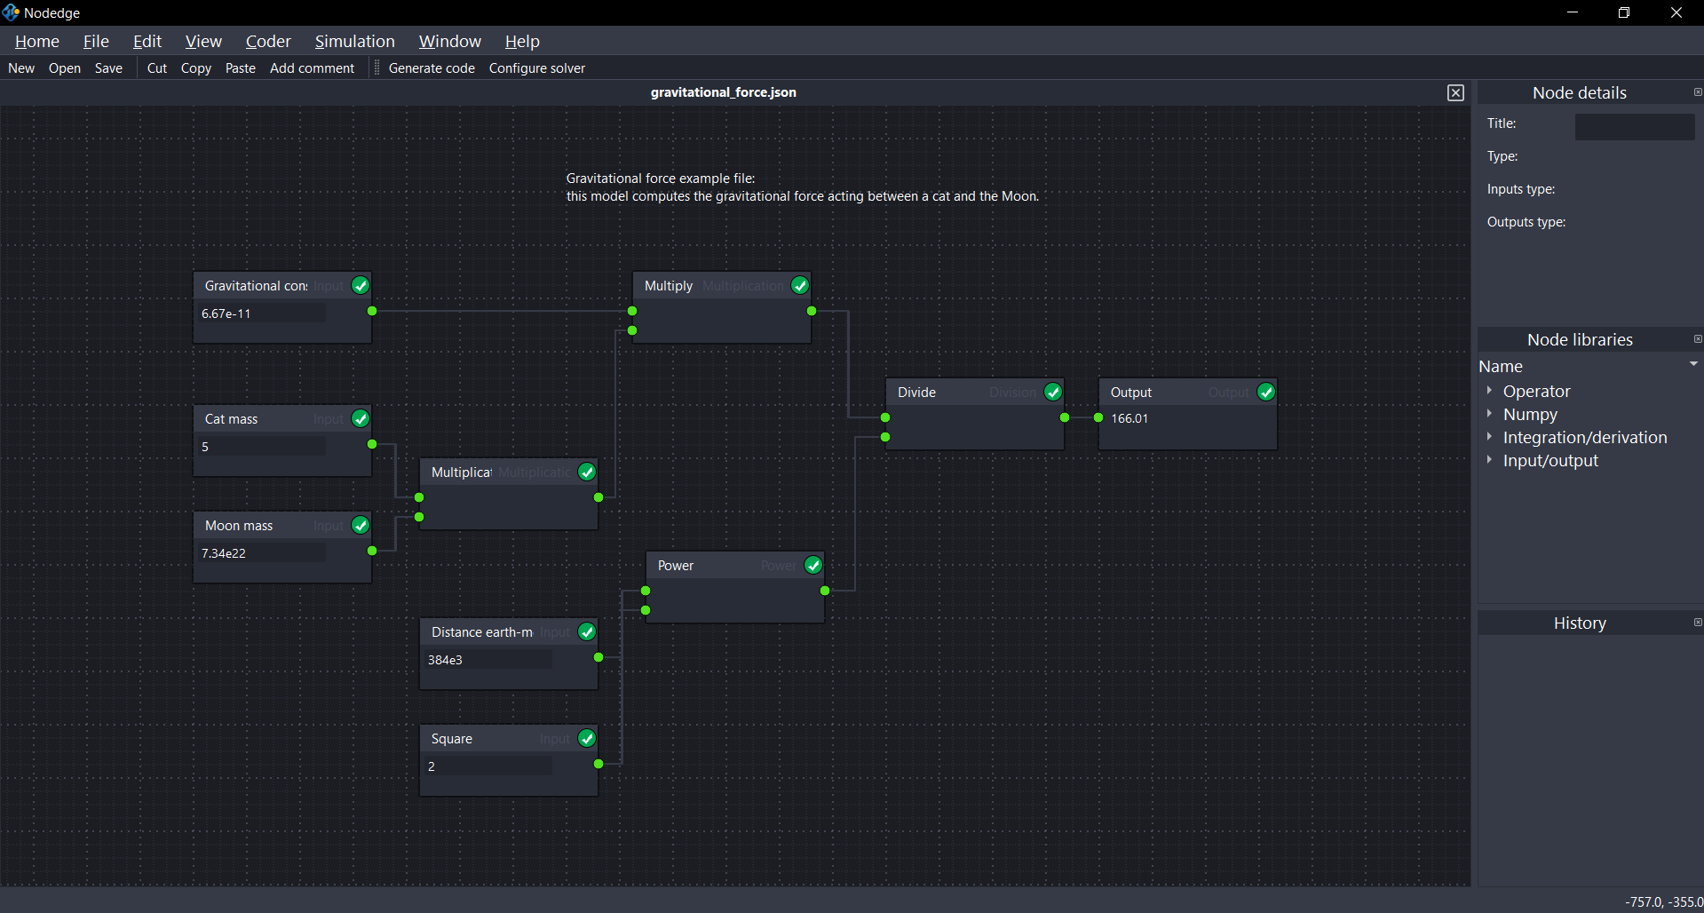Click the Multiply node status checkmark
The image size is (1704, 913).
800,285
